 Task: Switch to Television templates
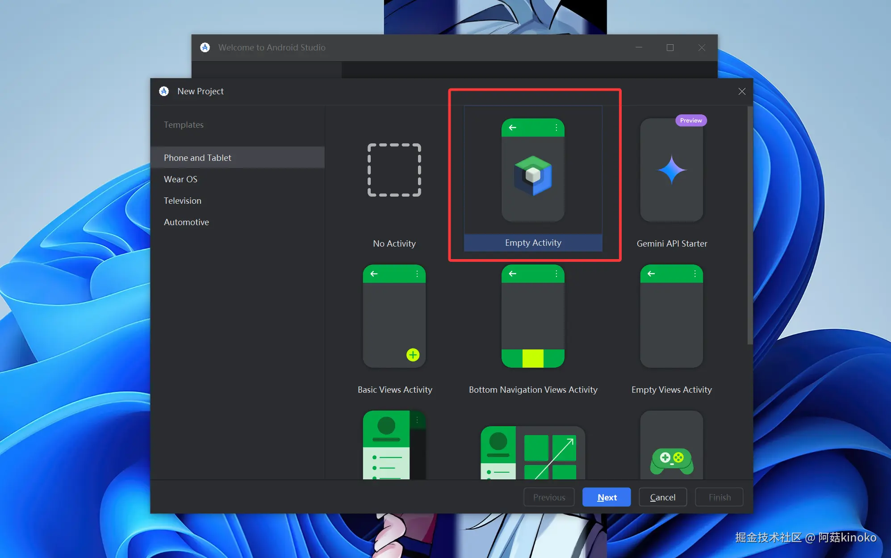(x=182, y=201)
